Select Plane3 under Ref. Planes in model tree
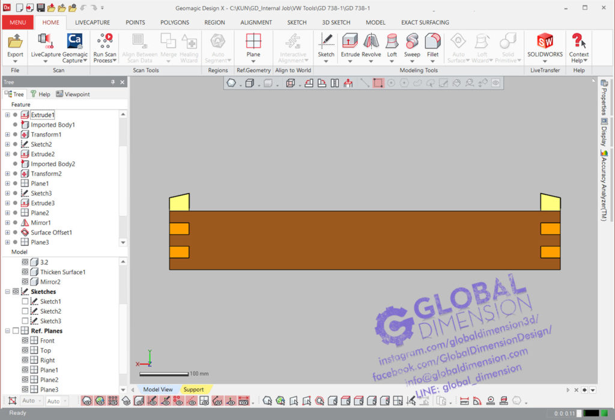Screen dimensions: 615x420 49,389
